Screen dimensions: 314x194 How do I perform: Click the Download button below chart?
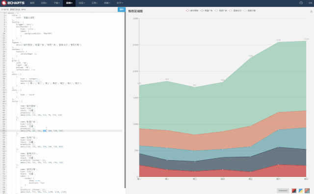click(x=283, y=191)
